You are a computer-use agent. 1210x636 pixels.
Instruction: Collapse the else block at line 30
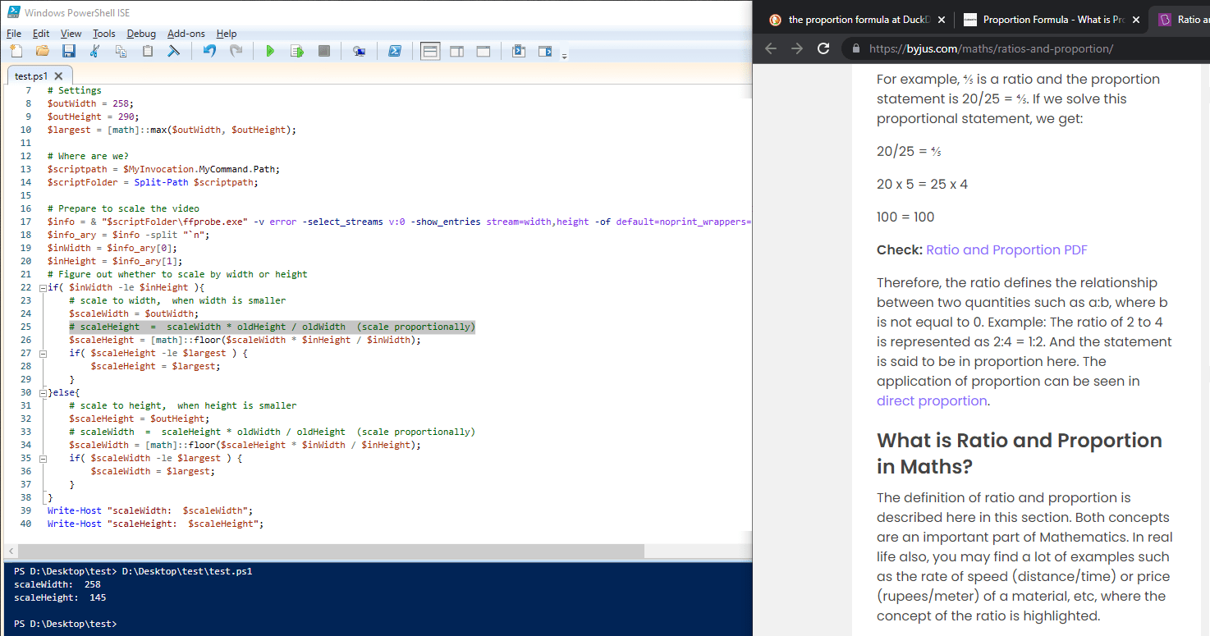click(42, 392)
